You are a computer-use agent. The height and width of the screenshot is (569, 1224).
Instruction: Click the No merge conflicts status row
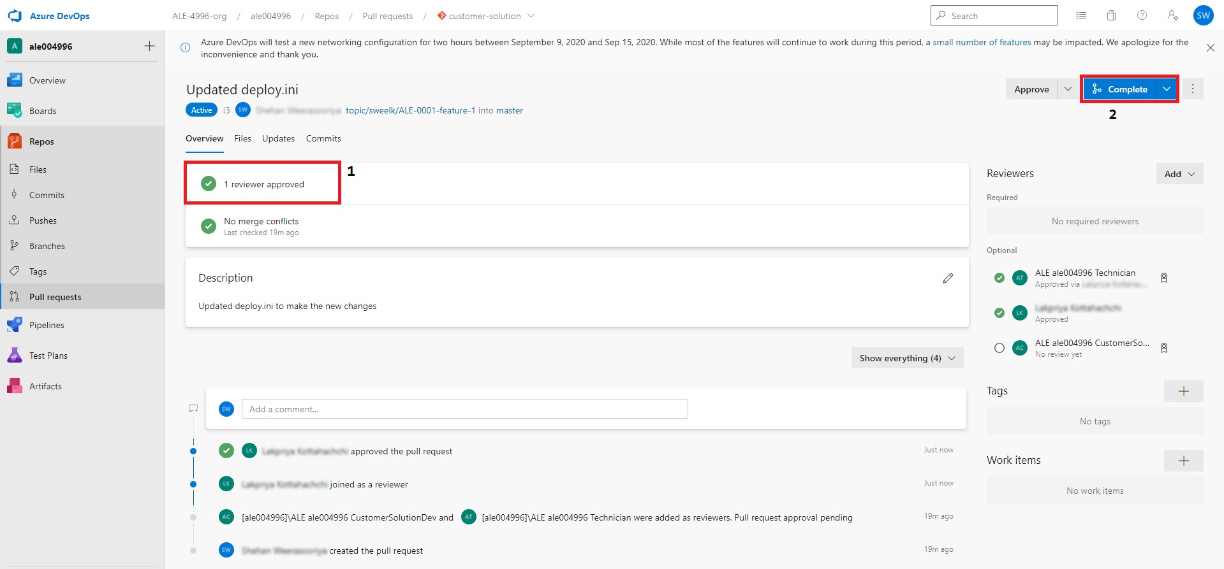(577, 226)
